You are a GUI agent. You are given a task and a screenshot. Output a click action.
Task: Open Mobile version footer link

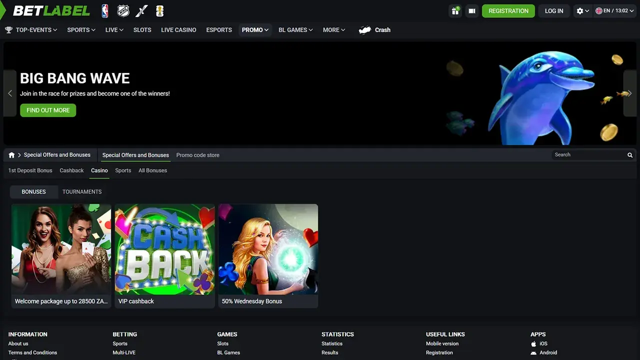[442, 343]
